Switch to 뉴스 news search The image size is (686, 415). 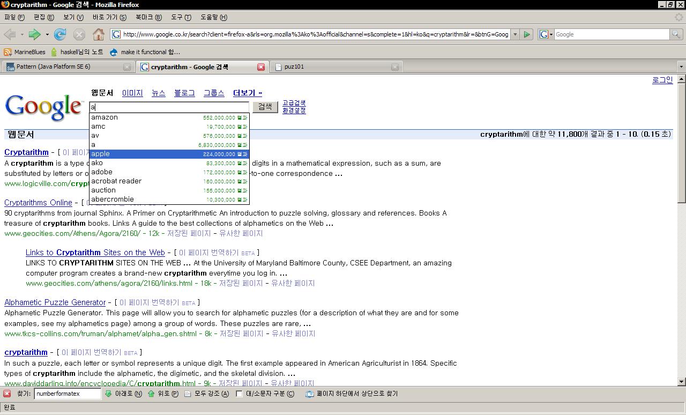(159, 93)
